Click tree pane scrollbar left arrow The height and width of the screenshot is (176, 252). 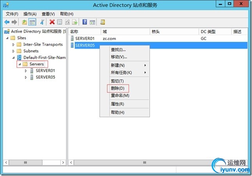(x=6, y=162)
